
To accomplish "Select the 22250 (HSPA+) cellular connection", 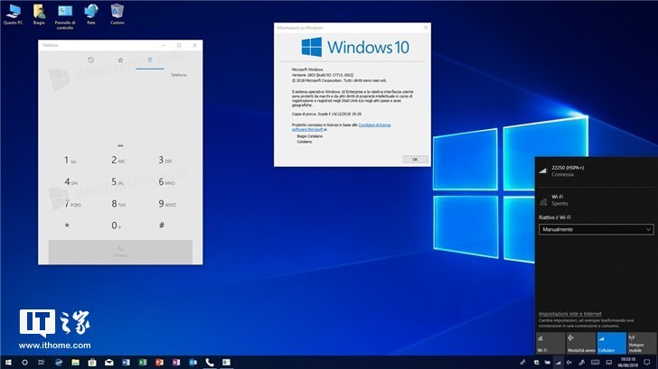I will [x=596, y=171].
